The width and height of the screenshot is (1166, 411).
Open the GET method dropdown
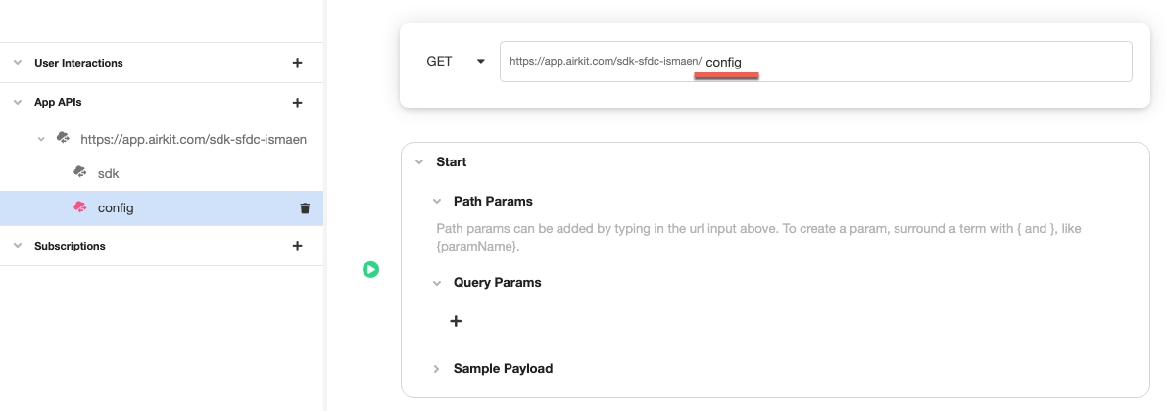pyautogui.click(x=455, y=62)
